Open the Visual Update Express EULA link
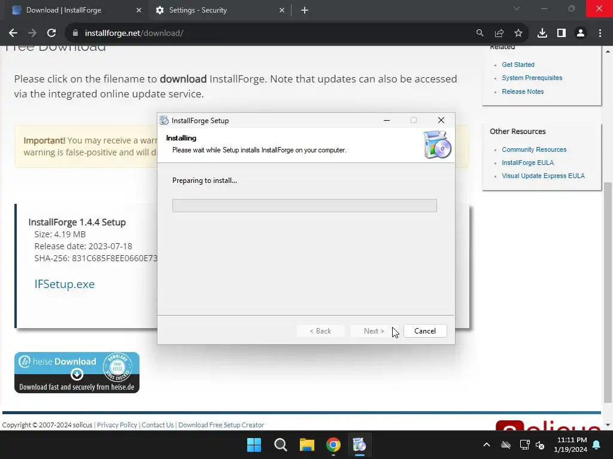613x459 pixels. (544, 176)
